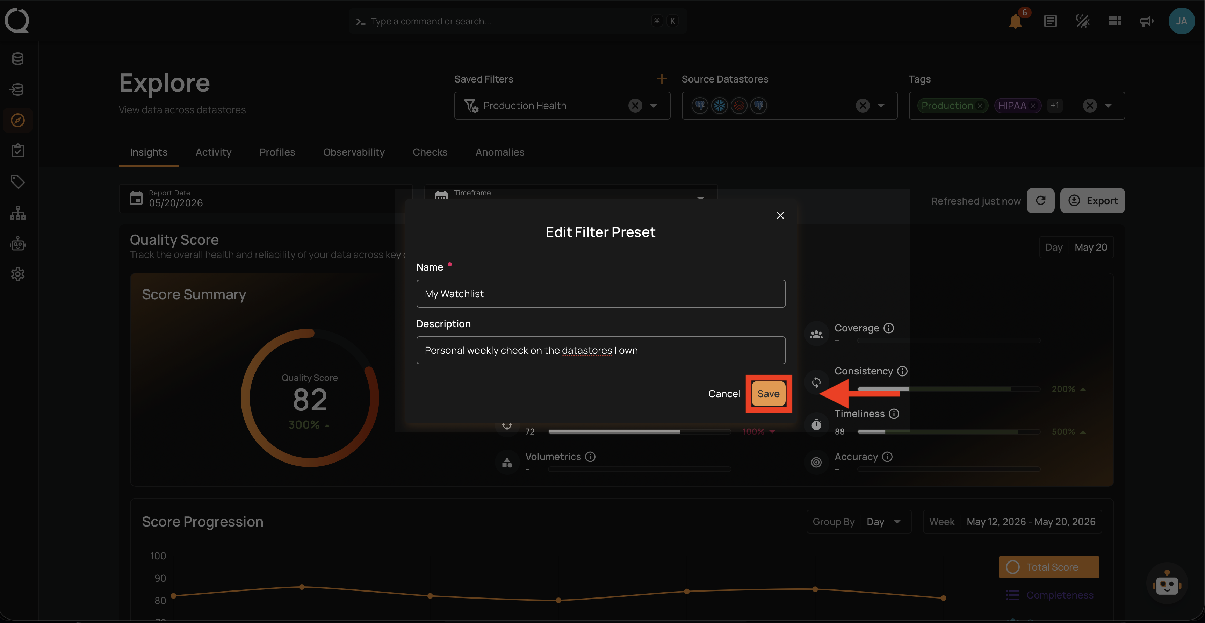Click the Day May 20 date selector
This screenshot has height=623, width=1205.
click(x=1076, y=247)
